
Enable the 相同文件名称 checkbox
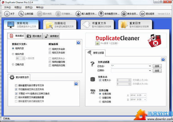[50, 49]
